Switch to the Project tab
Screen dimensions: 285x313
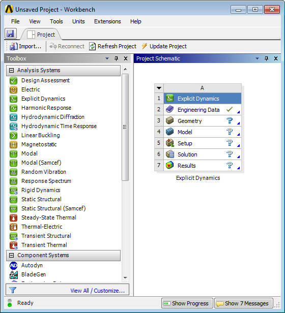point(41,35)
